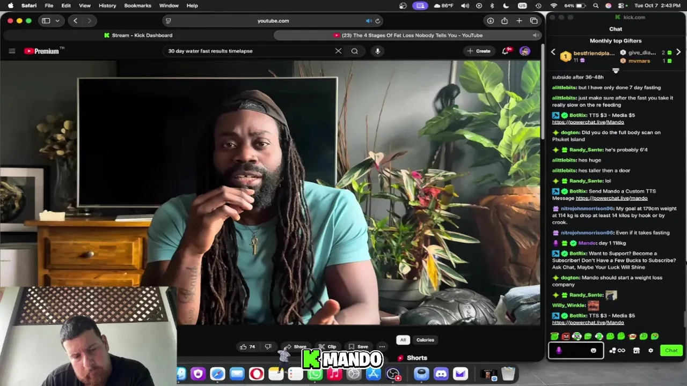Image resolution: width=687 pixels, height=386 pixels.
Task: Open Kick shop storefront icon
Action: [x=637, y=351]
